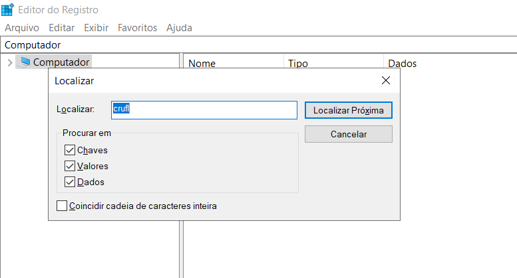Select the Computador tree item
517x278 pixels.
coord(61,62)
